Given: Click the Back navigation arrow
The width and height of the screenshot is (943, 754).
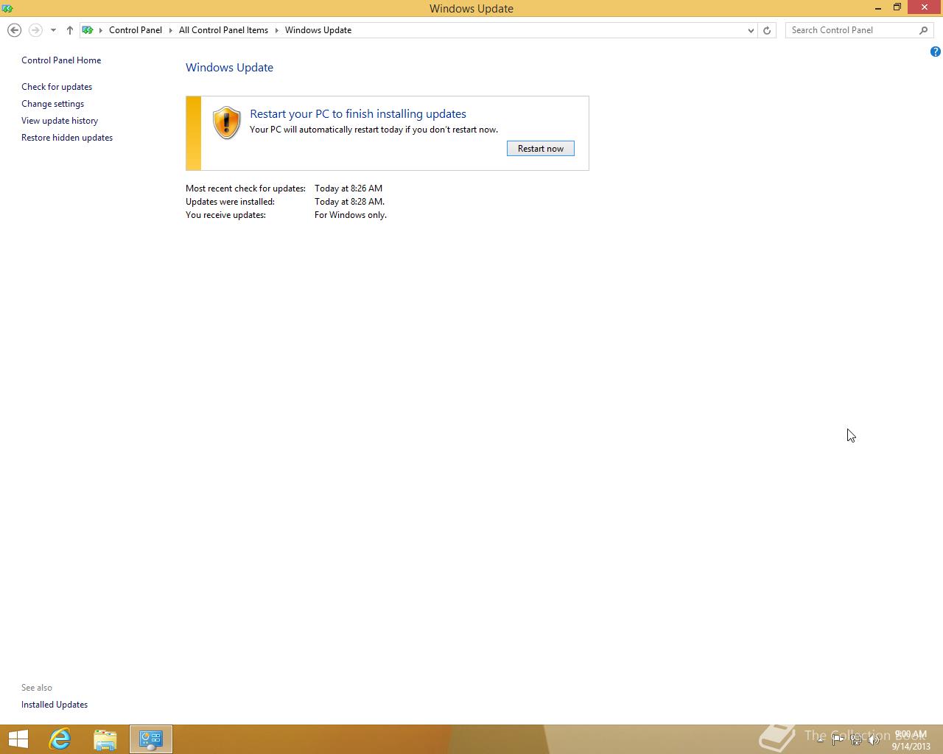Looking at the screenshot, I should (14, 30).
